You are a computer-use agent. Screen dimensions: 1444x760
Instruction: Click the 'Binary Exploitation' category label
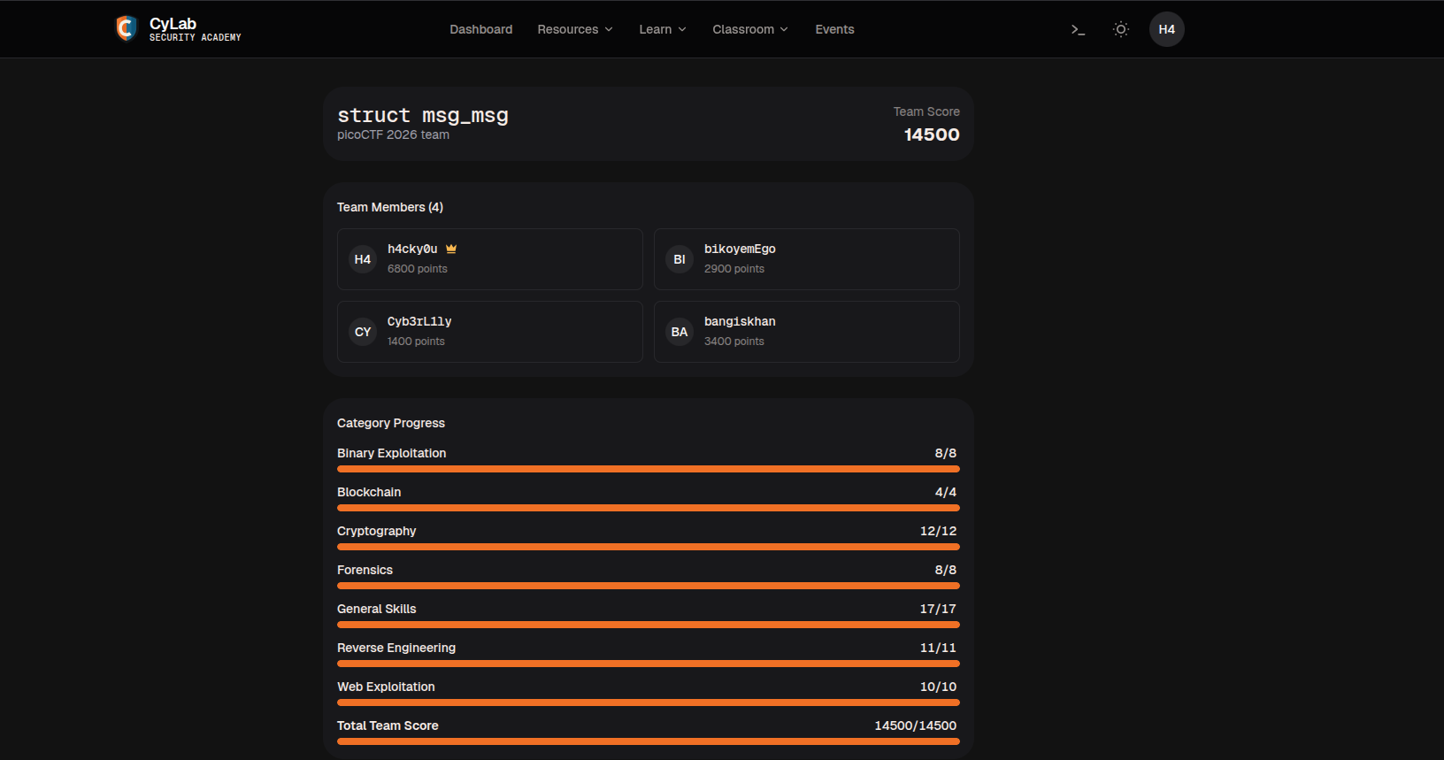[x=392, y=453]
